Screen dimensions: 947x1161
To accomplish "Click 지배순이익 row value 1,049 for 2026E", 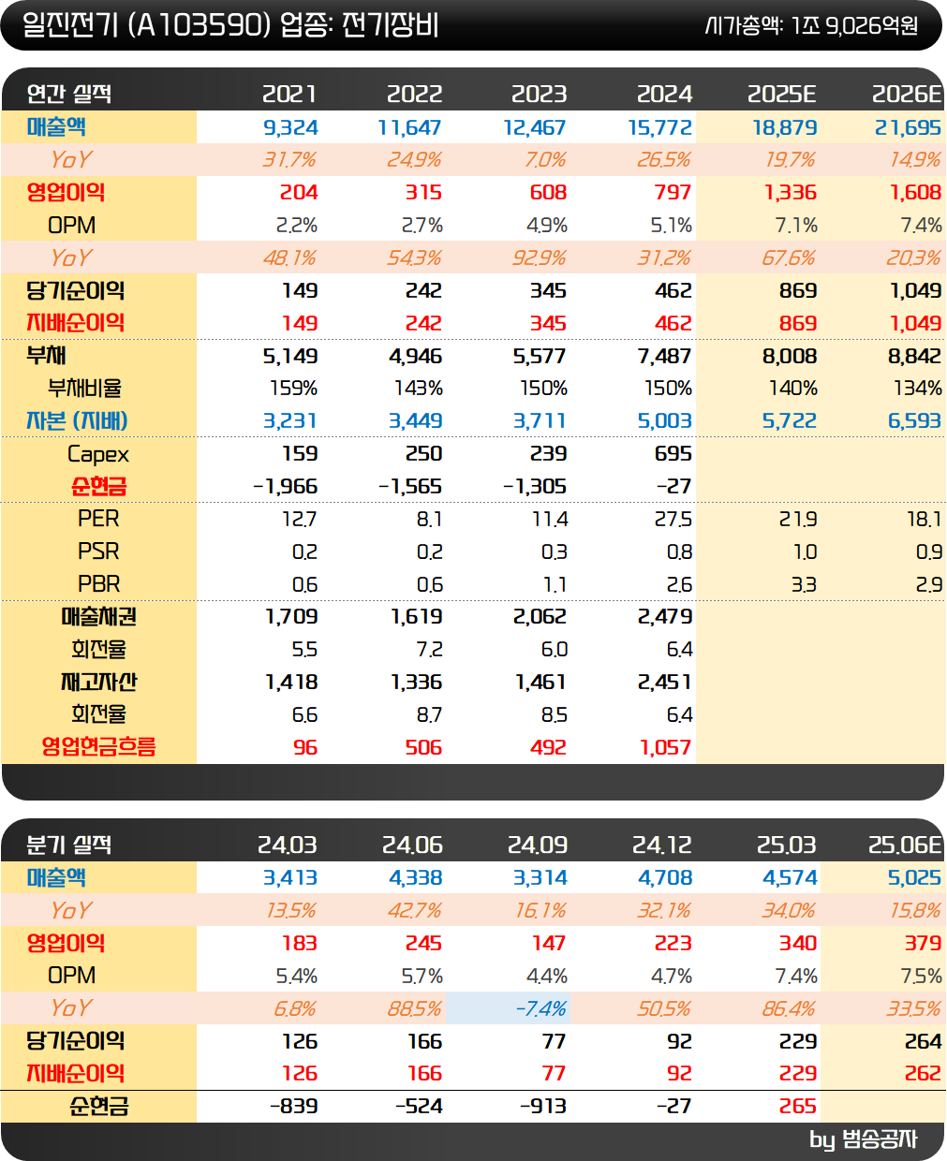I will (915, 323).
